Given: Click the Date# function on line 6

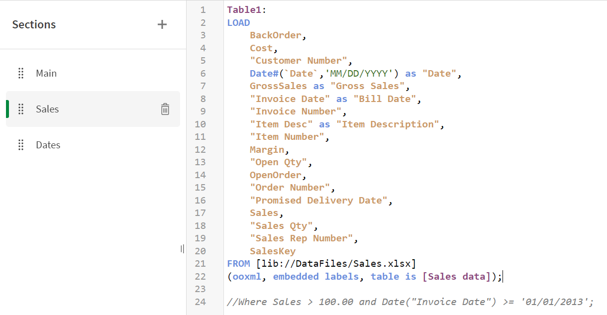Looking at the screenshot, I should (x=264, y=73).
